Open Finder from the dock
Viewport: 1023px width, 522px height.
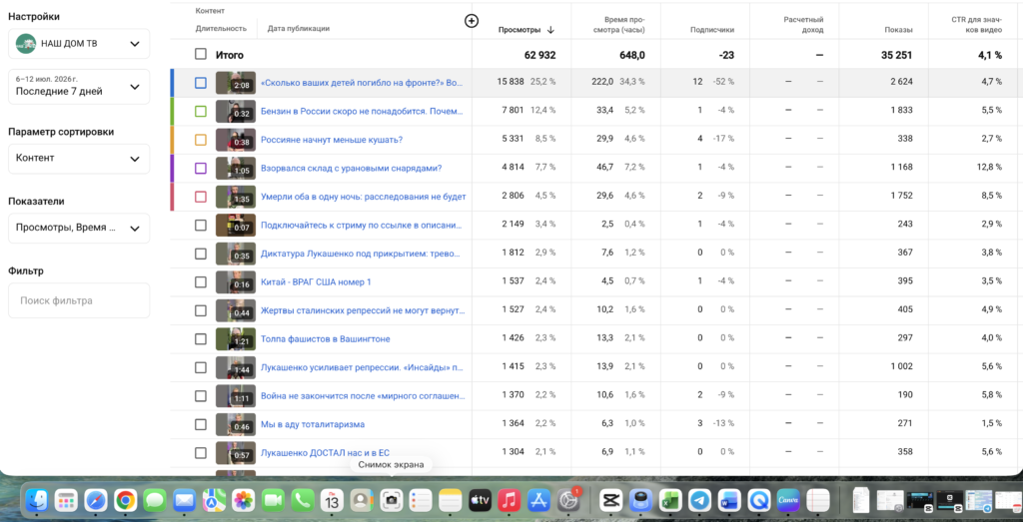[37, 500]
